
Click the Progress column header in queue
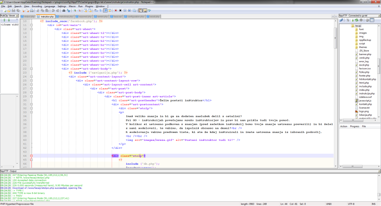355,127
